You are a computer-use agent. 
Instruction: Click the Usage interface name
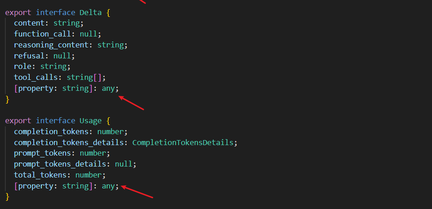[90, 121]
